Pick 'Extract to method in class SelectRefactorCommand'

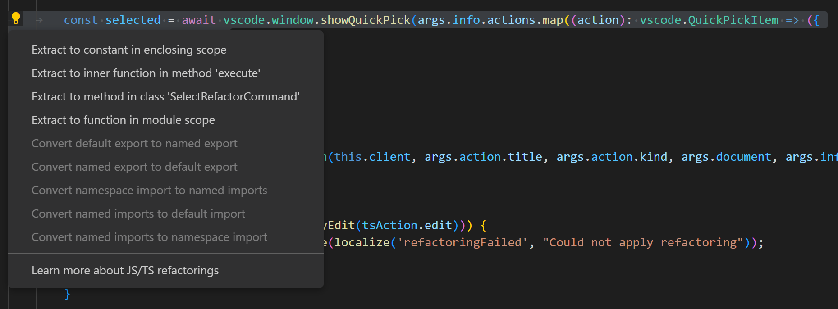tap(165, 97)
